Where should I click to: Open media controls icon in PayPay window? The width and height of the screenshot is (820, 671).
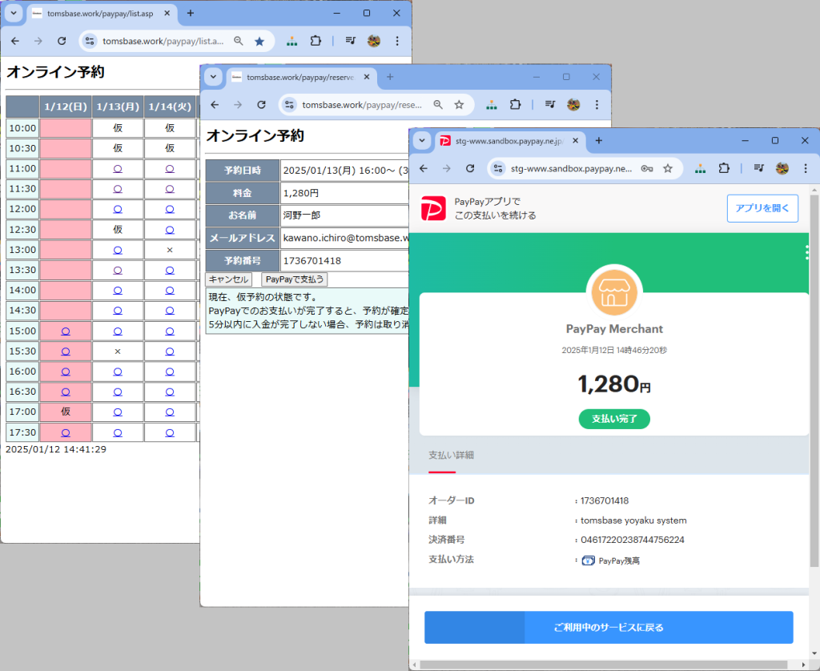click(x=759, y=168)
